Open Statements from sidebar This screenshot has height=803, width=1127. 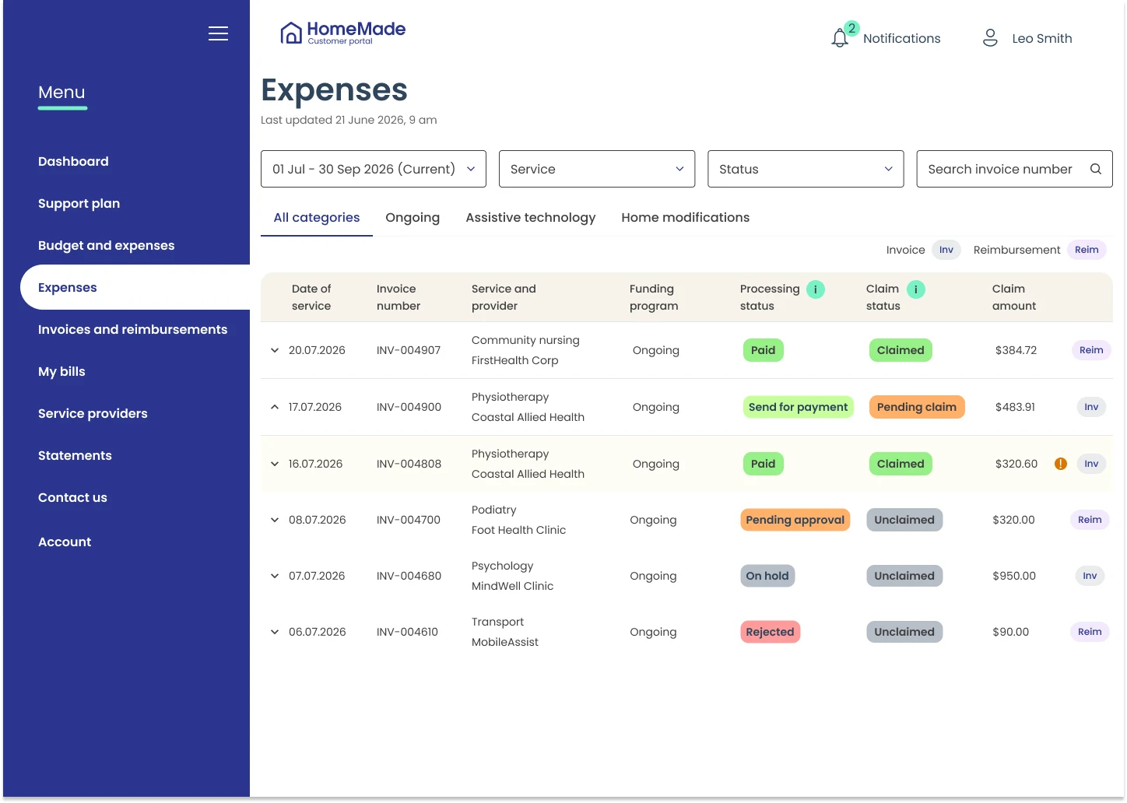[75, 455]
